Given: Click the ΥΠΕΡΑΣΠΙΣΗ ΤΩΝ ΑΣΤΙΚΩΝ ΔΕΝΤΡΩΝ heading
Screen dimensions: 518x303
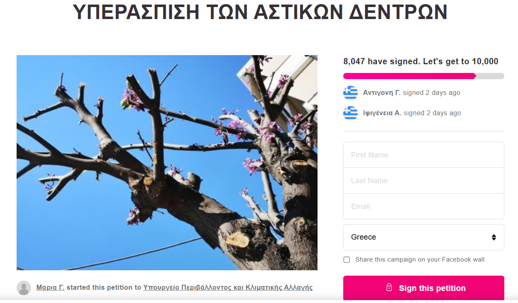Looking at the screenshot, I should tap(260, 12).
